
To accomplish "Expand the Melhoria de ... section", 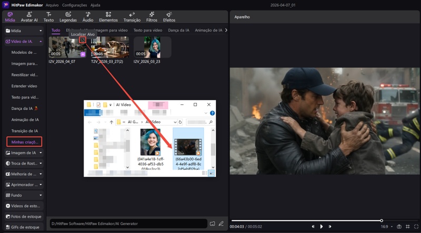I will coord(24,174).
